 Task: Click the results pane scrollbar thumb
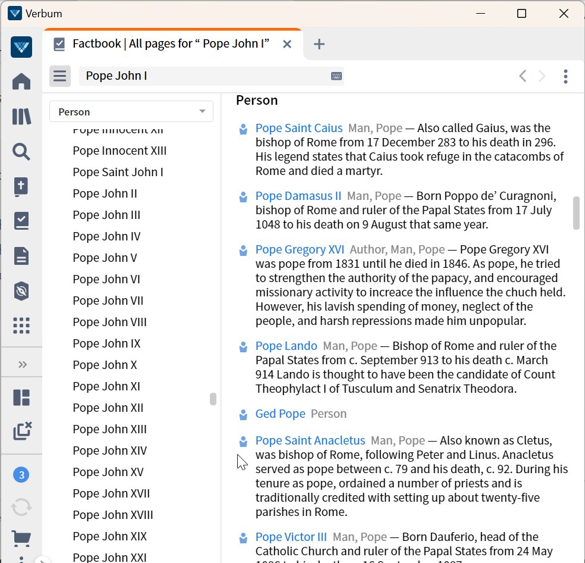(577, 213)
